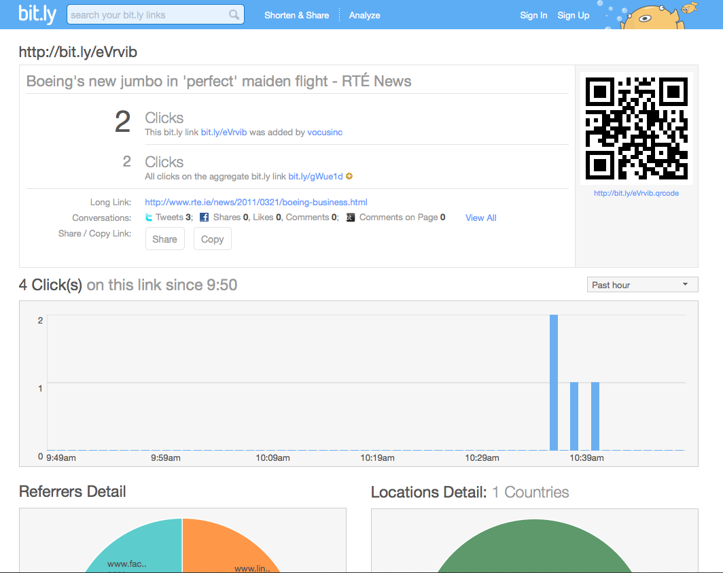Image resolution: width=723 pixels, height=573 pixels.
Task: Click the Facebook Shares icon
Action: (204, 218)
